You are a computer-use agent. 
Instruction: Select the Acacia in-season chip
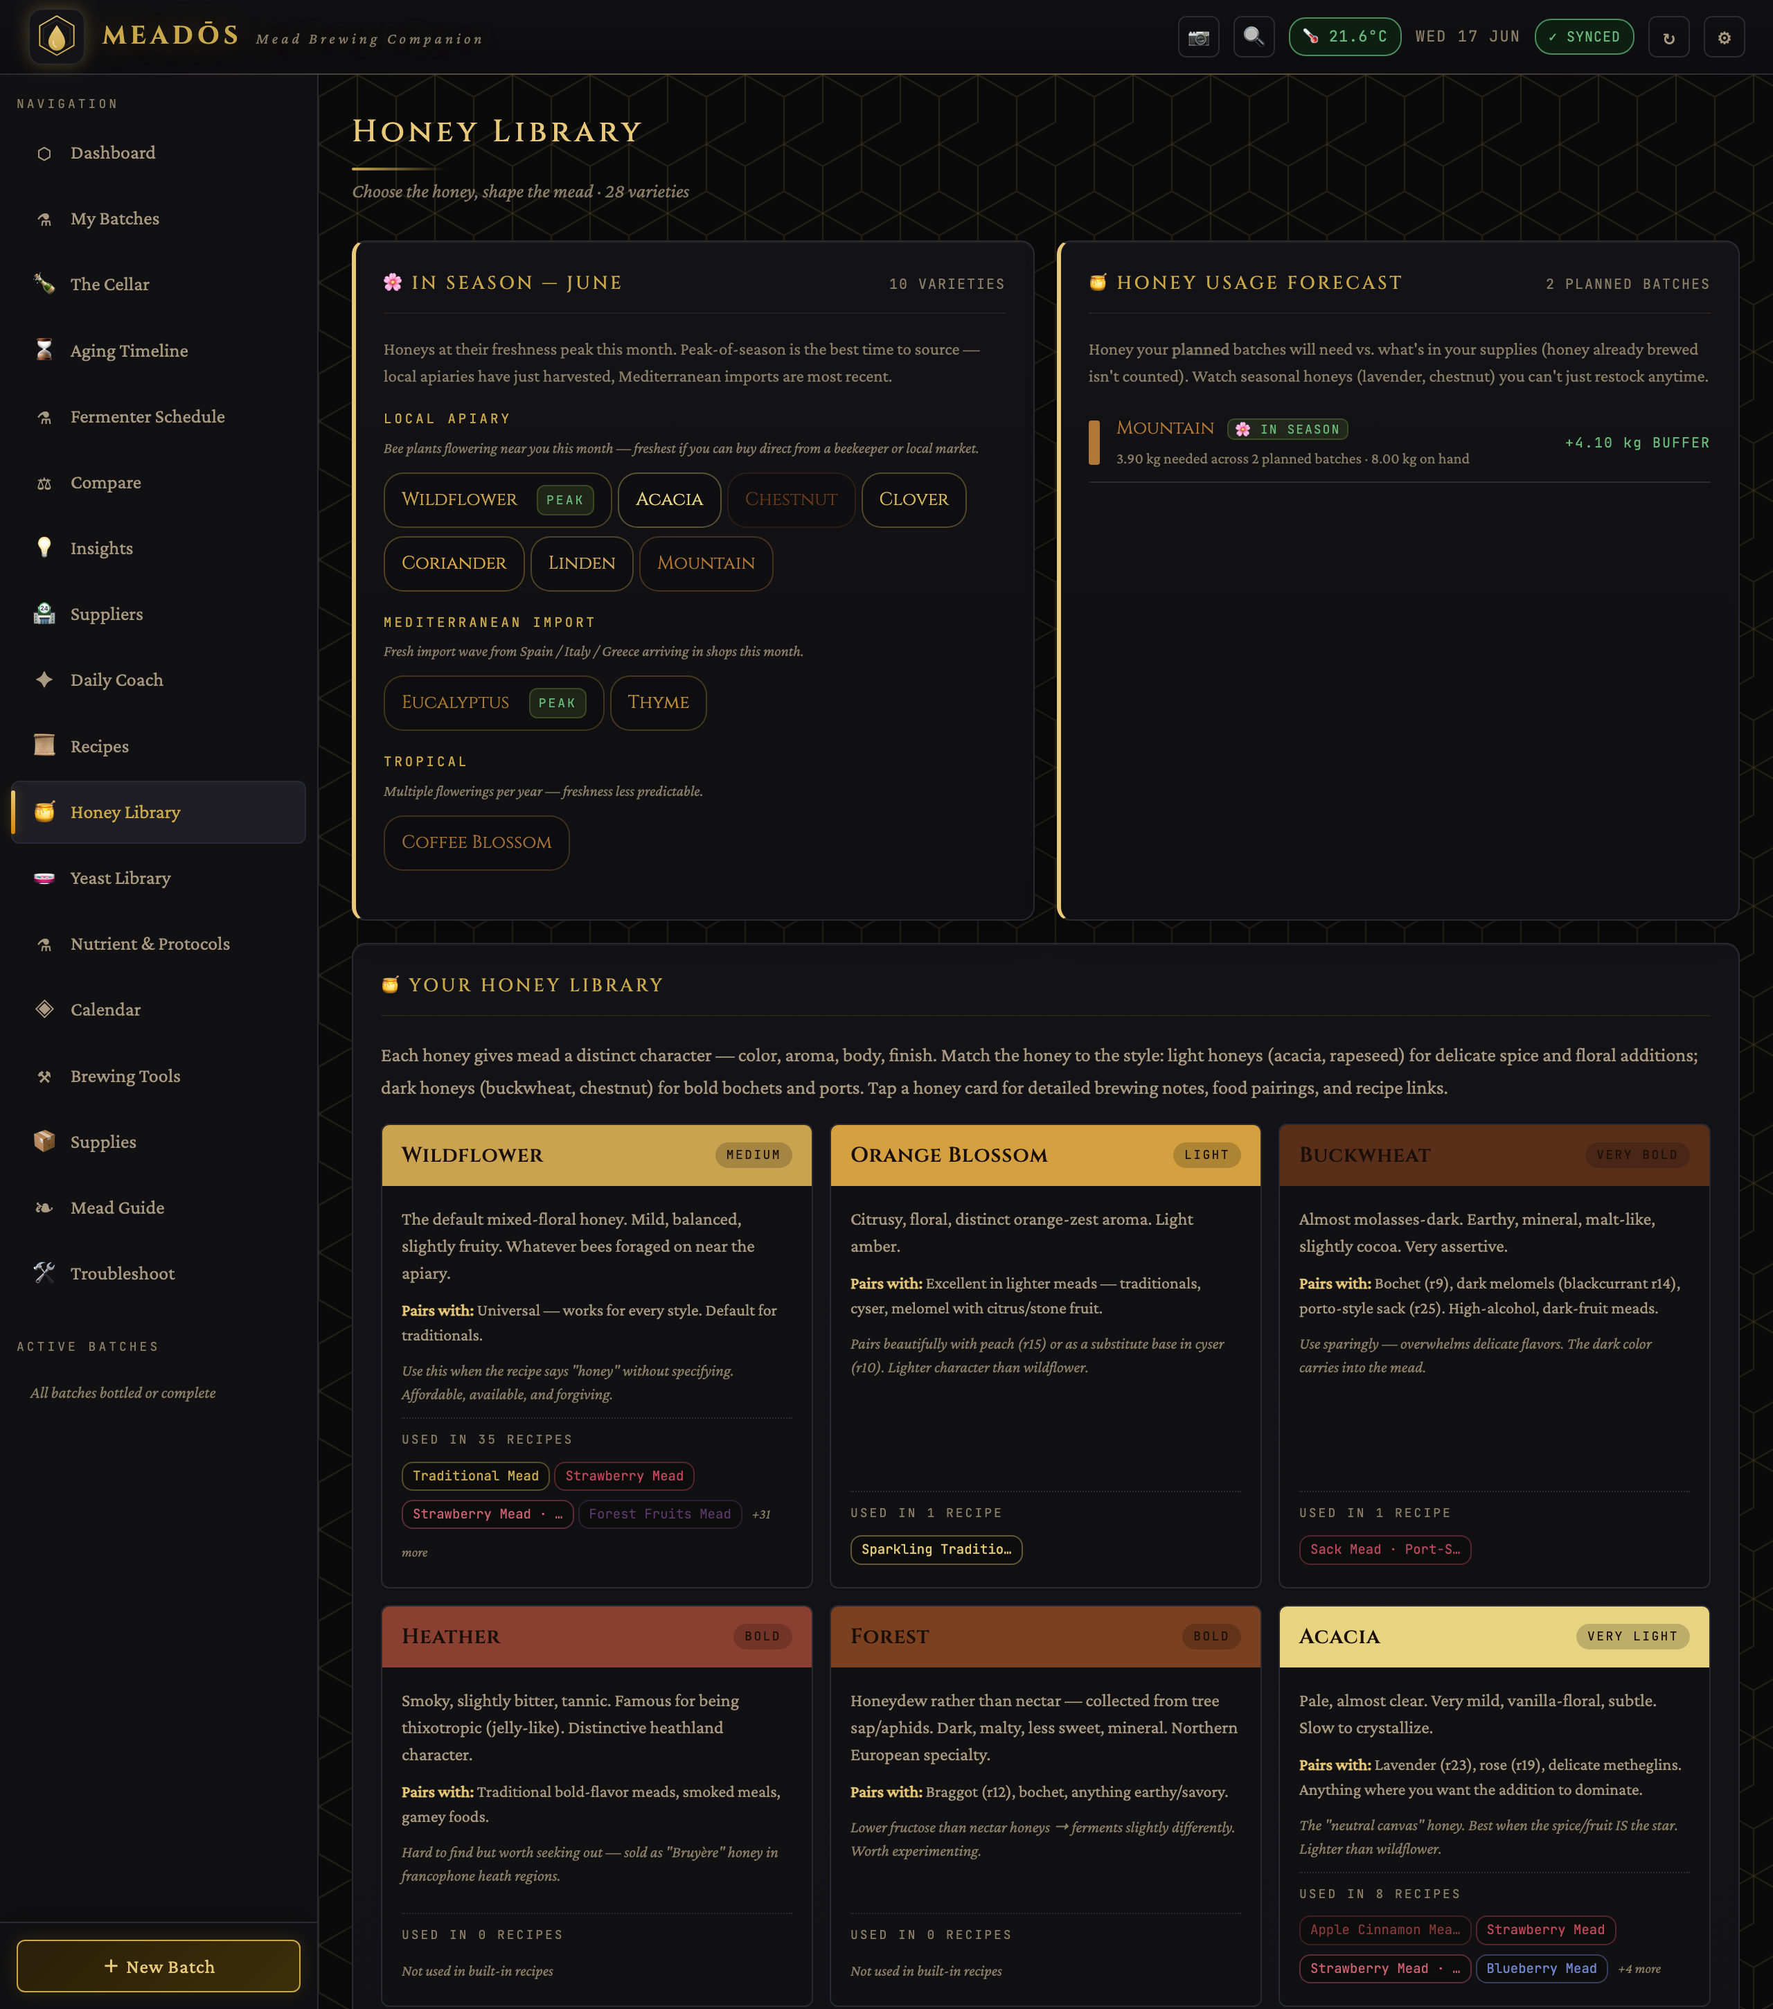pos(669,499)
